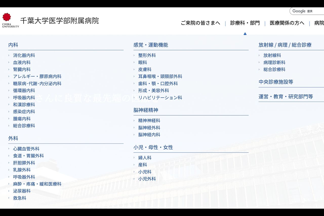Select 診療科・部門 in the navigation bar
Screen dimensions: 324x216
coord(245,23)
